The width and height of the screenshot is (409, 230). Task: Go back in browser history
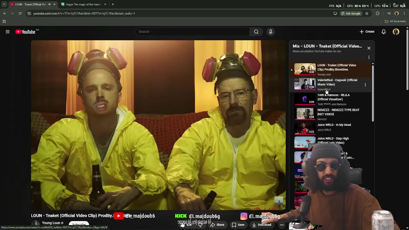click(4, 13)
